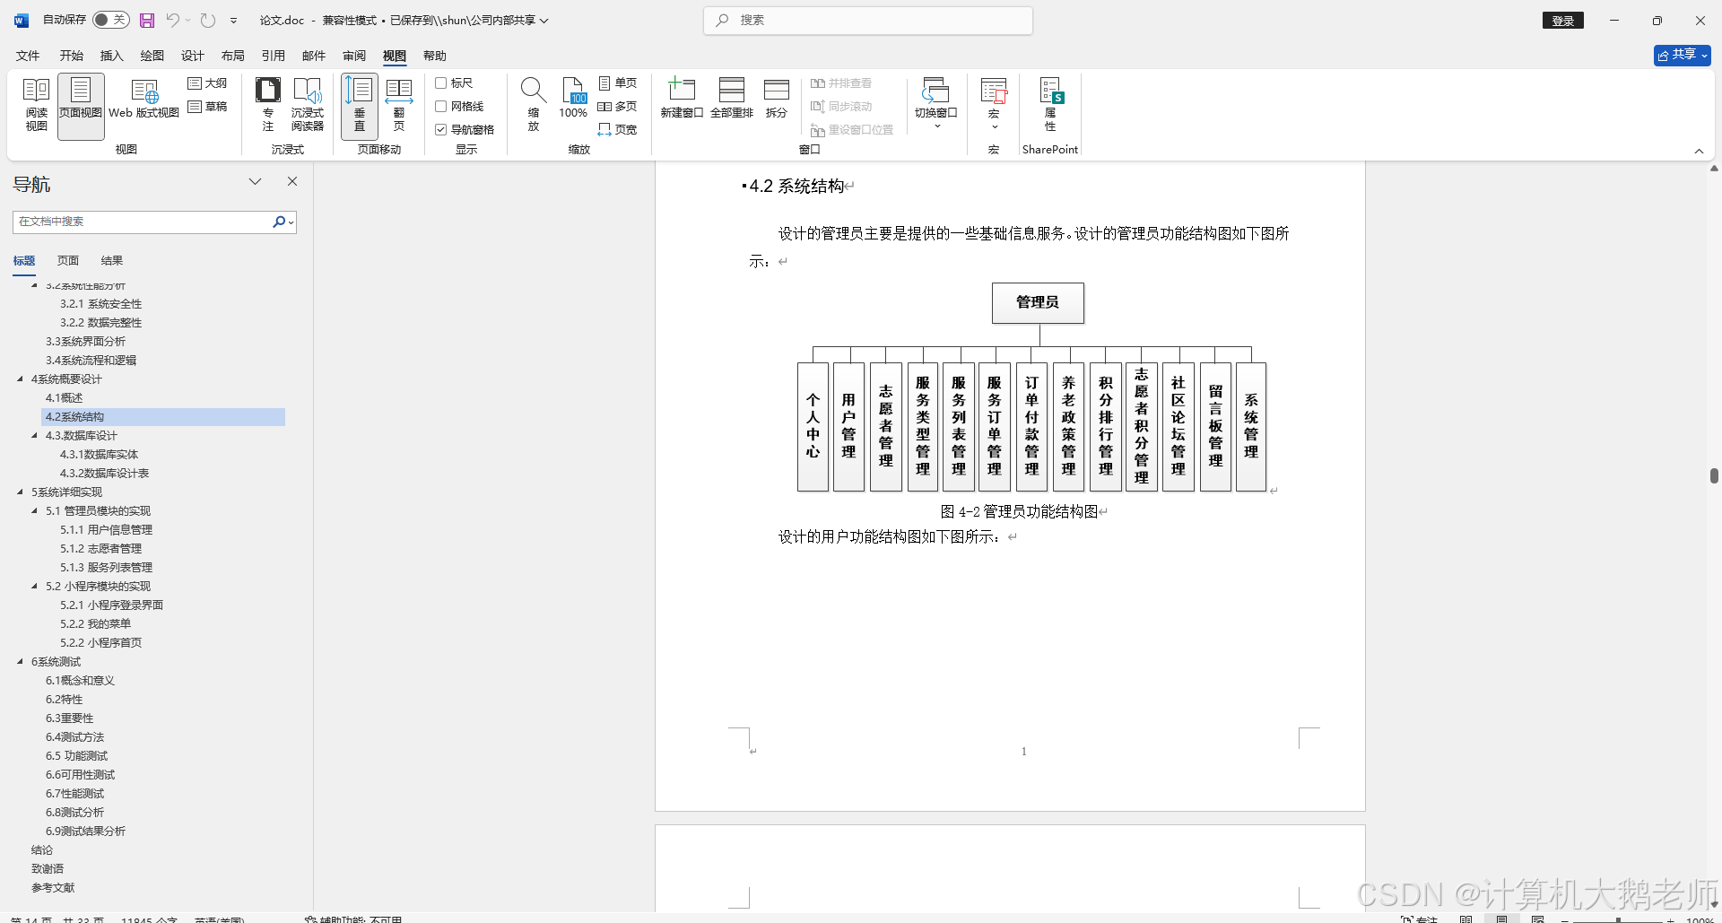This screenshot has height=923, width=1722.
Task: Open Quick Access Toolbar customize dropdown
Action: [234, 20]
